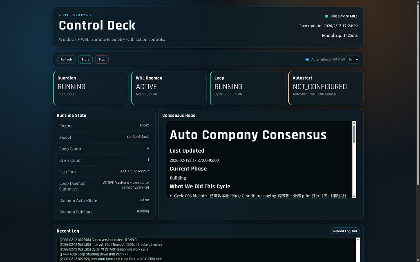Click MainPID 4070 text
The image size is (420, 262).
[147, 94]
